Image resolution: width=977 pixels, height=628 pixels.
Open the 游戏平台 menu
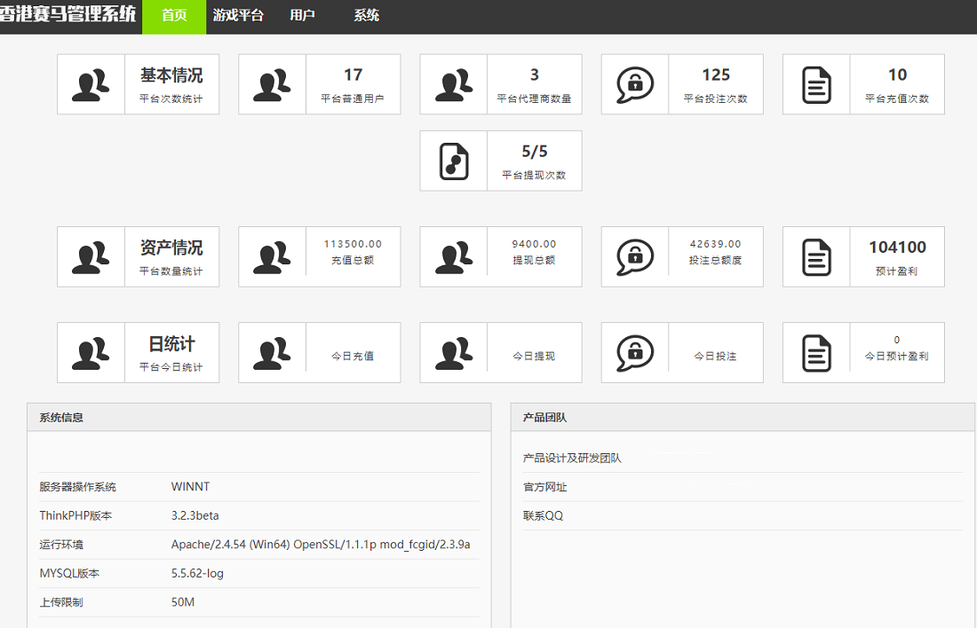click(238, 16)
